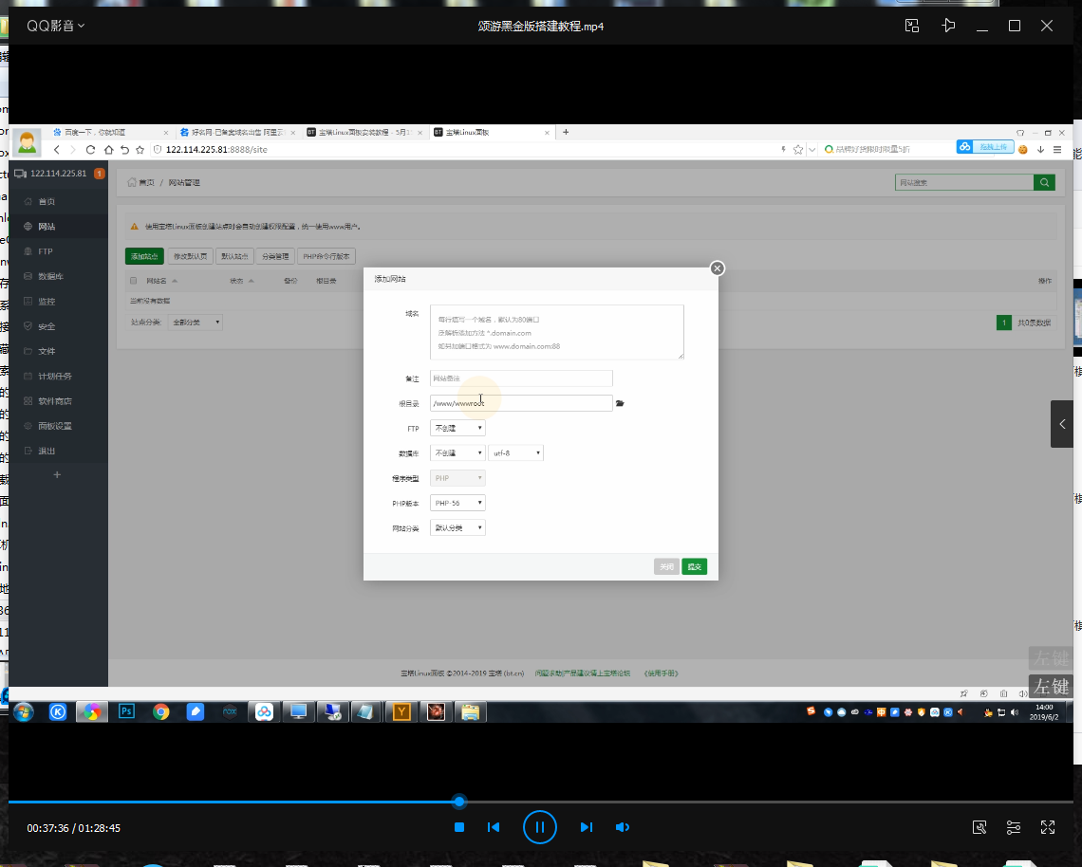Viewport: 1082px width, 867px height.
Task: Switch the player to mini mode
Action: coord(911,26)
